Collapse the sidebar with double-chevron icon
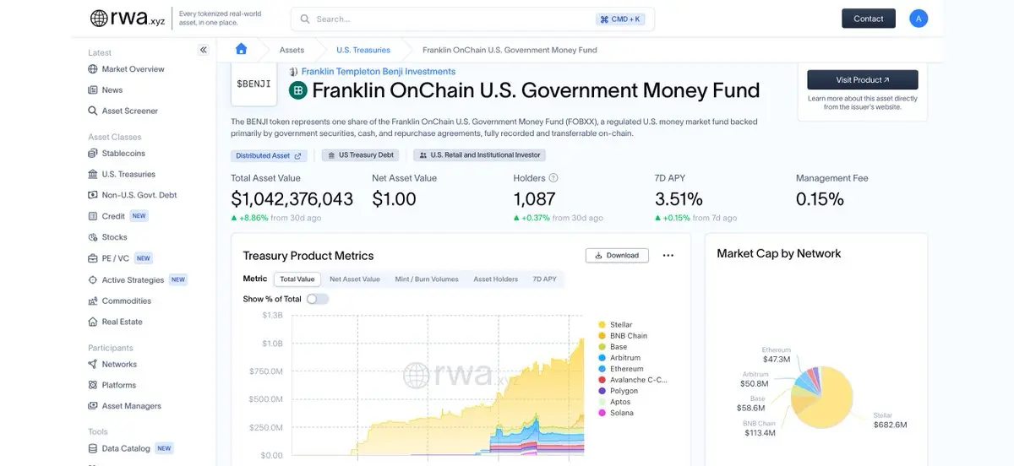Viewport: 1014px width, 466px height. (203, 50)
